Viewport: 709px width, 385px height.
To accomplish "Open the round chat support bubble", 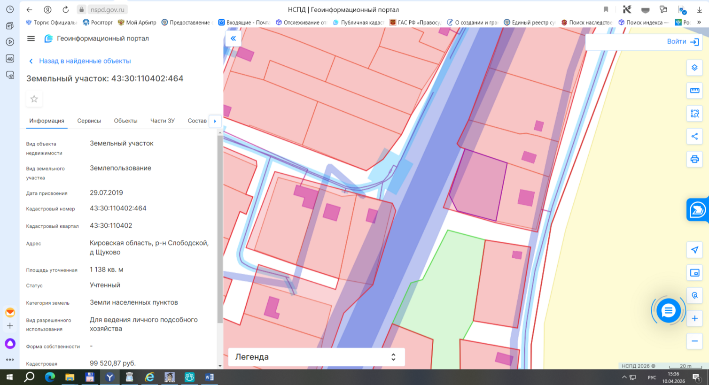I will [668, 311].
